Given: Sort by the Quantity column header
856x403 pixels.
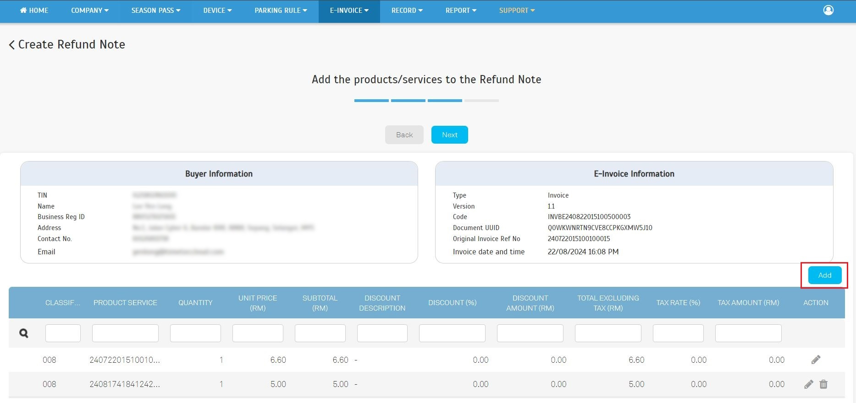Looking at the screenshot, I should [195, 303].
